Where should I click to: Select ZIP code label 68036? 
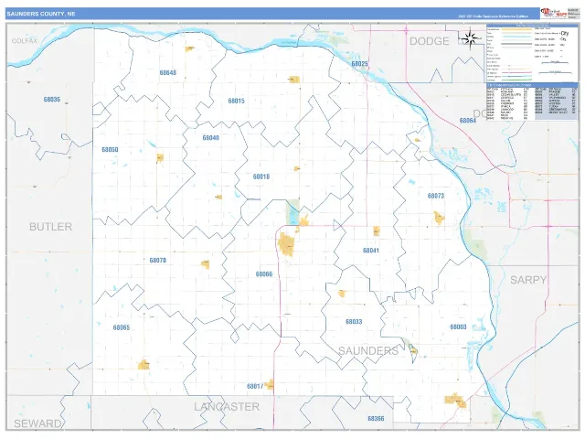click(x=52, y=100)
